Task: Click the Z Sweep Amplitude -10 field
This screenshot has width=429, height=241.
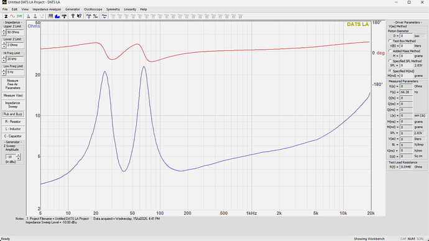Action: coord(11,157)
